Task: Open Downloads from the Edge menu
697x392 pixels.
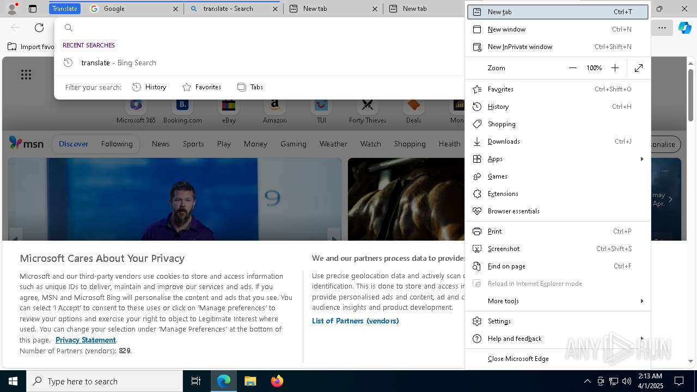Action: [x=558, y=142]
